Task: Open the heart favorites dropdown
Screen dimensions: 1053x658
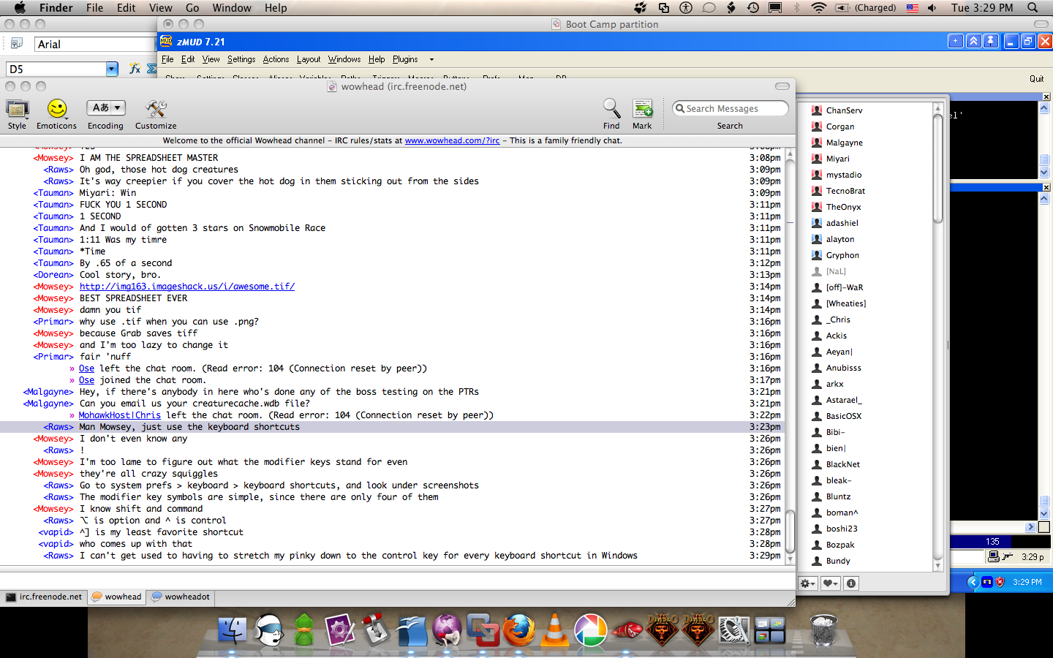Action: [x=830, y=583]
